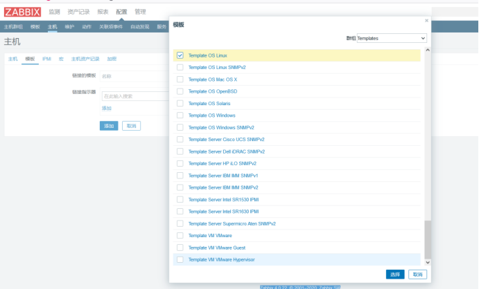Image resolution: width=479 pixels, height=289 pixels.
Task: Go to 主机群组 submenu
Action: tap(13, 27)
